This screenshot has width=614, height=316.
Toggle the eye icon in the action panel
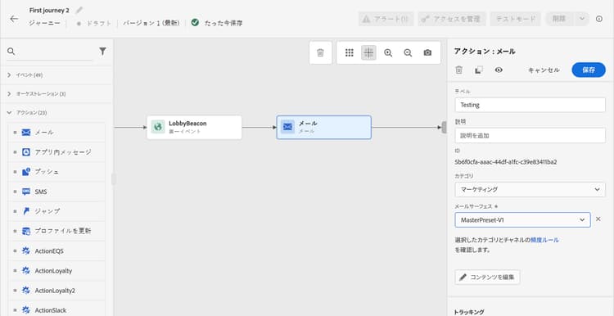tap(499, 70)
